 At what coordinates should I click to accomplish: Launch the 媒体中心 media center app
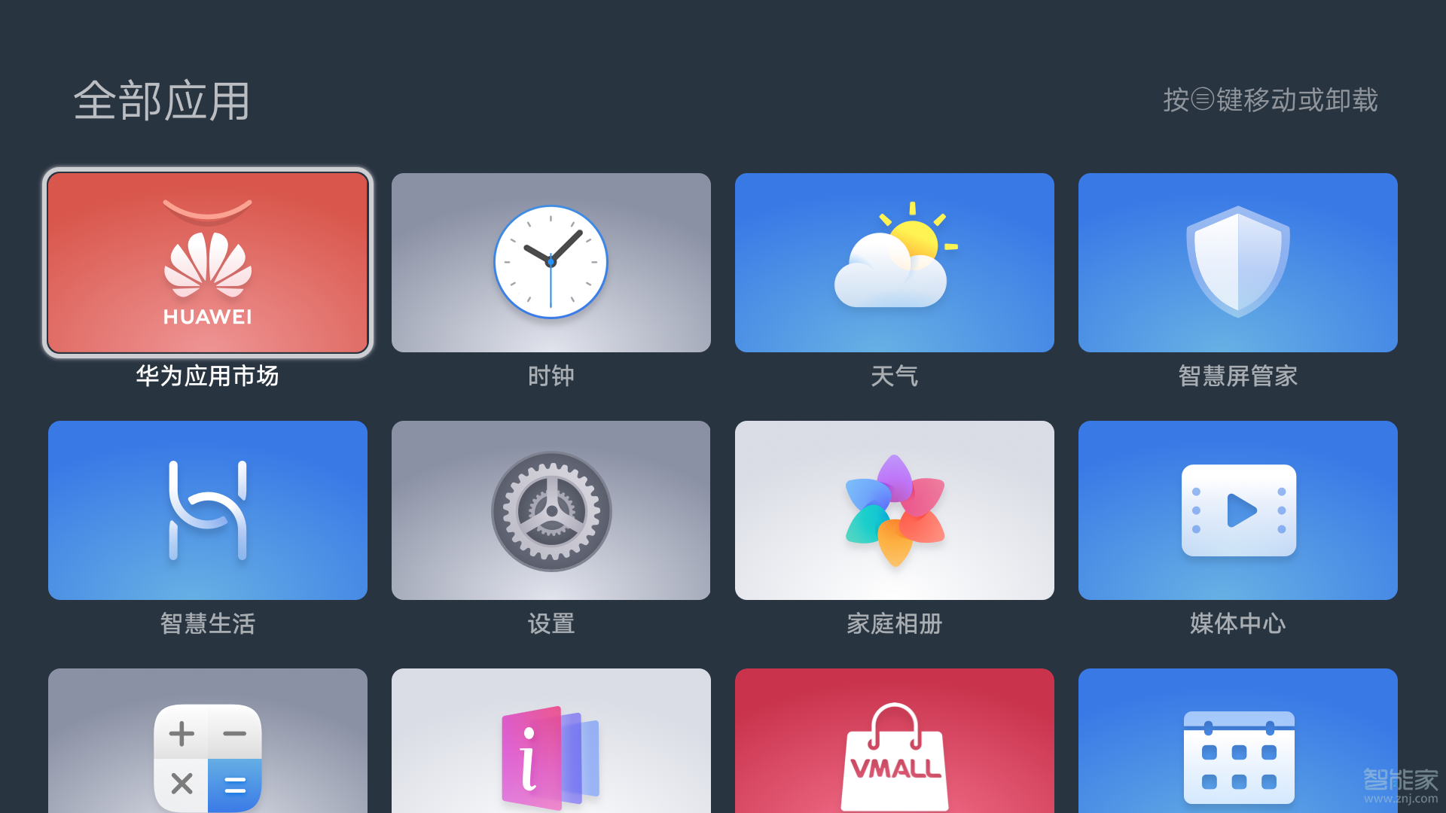(1238, 510)
